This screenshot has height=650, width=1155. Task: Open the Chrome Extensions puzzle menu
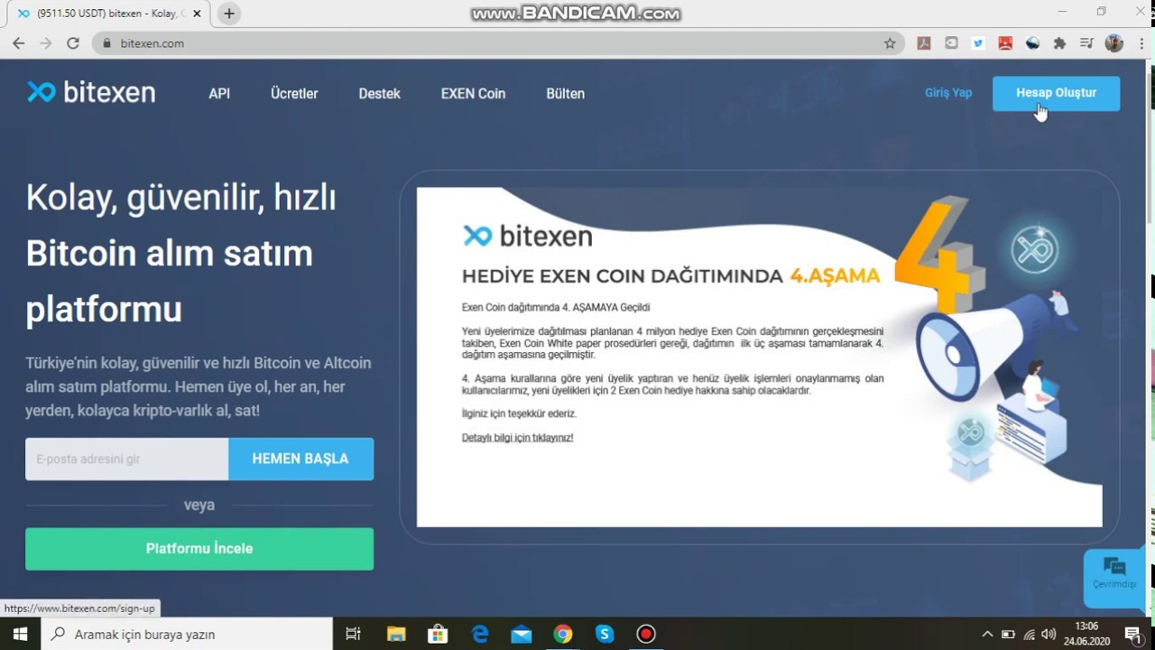click(x=1059, y=42)
